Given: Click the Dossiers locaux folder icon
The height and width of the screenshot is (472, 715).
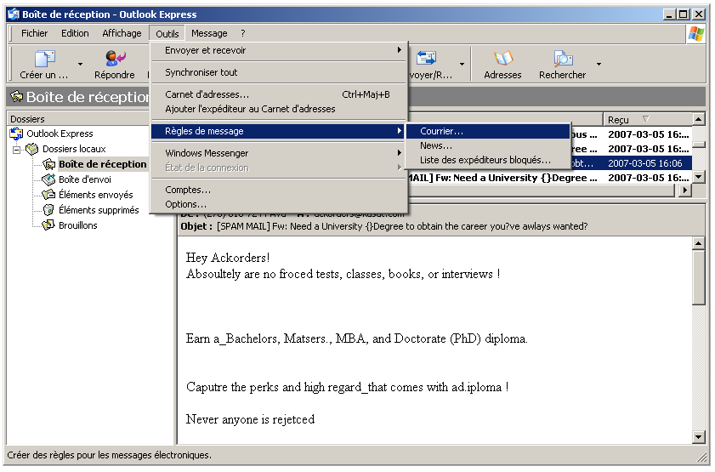Looking at the screenshot, I should [x=32, y=149].
